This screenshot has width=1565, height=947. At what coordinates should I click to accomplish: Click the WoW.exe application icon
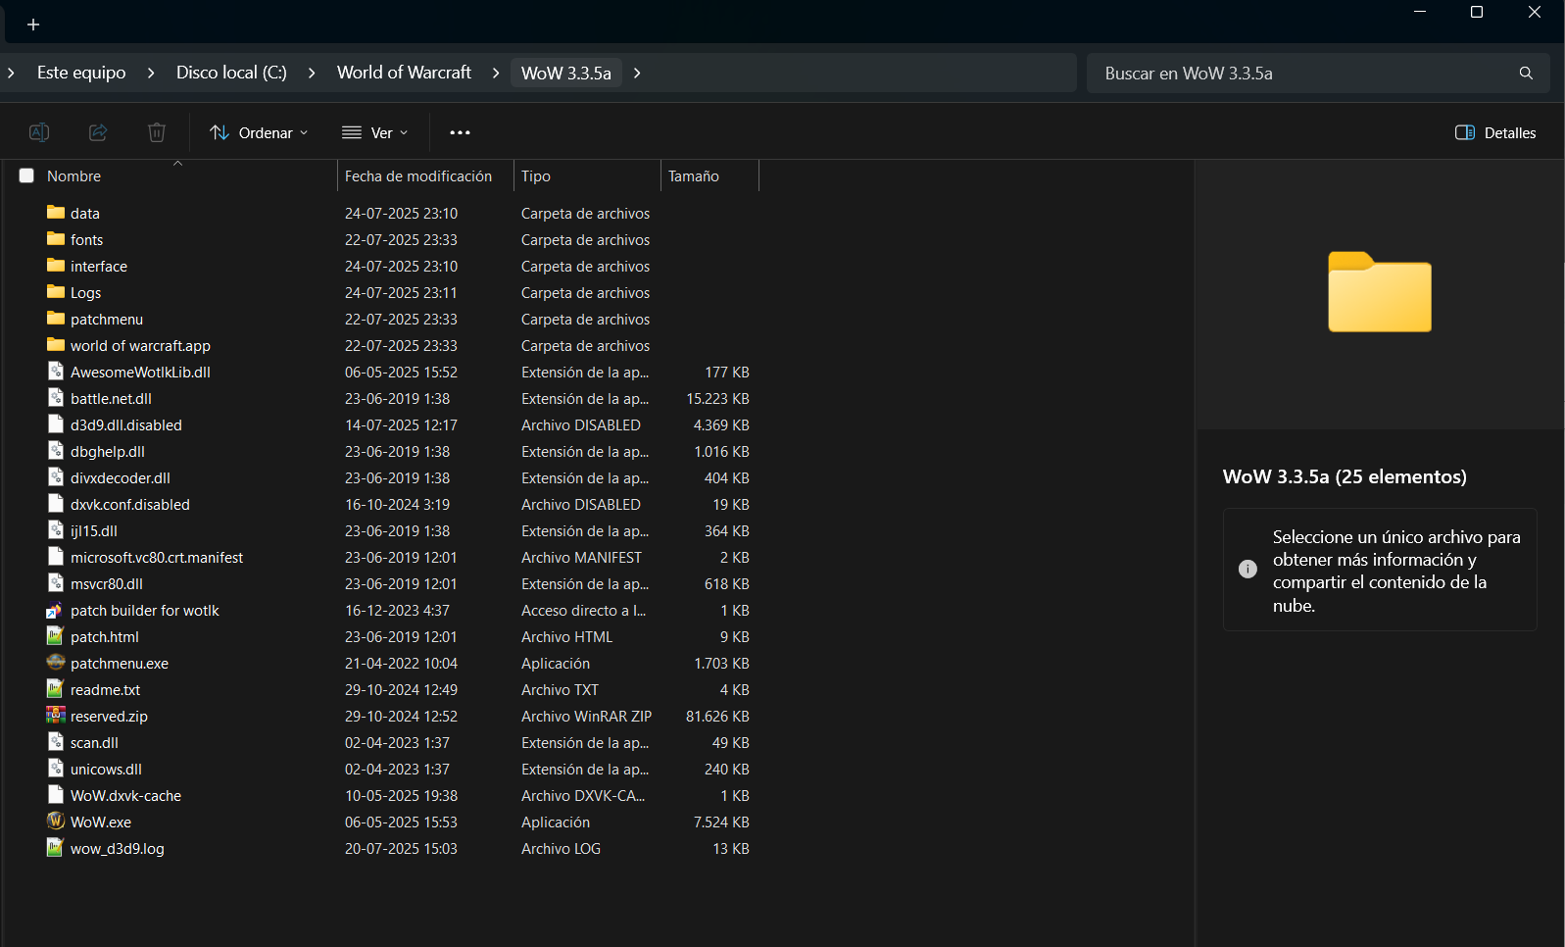[56, 821]
